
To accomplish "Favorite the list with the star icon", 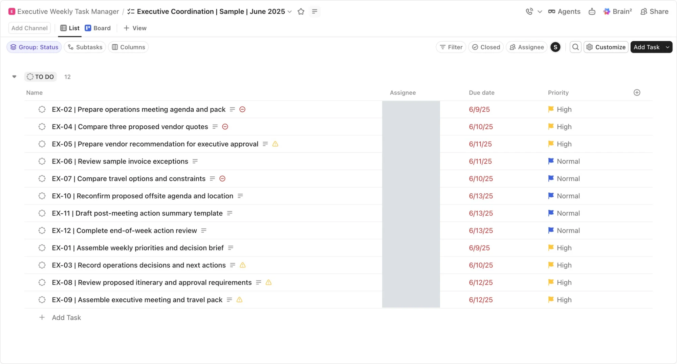I will coord(301,12).
